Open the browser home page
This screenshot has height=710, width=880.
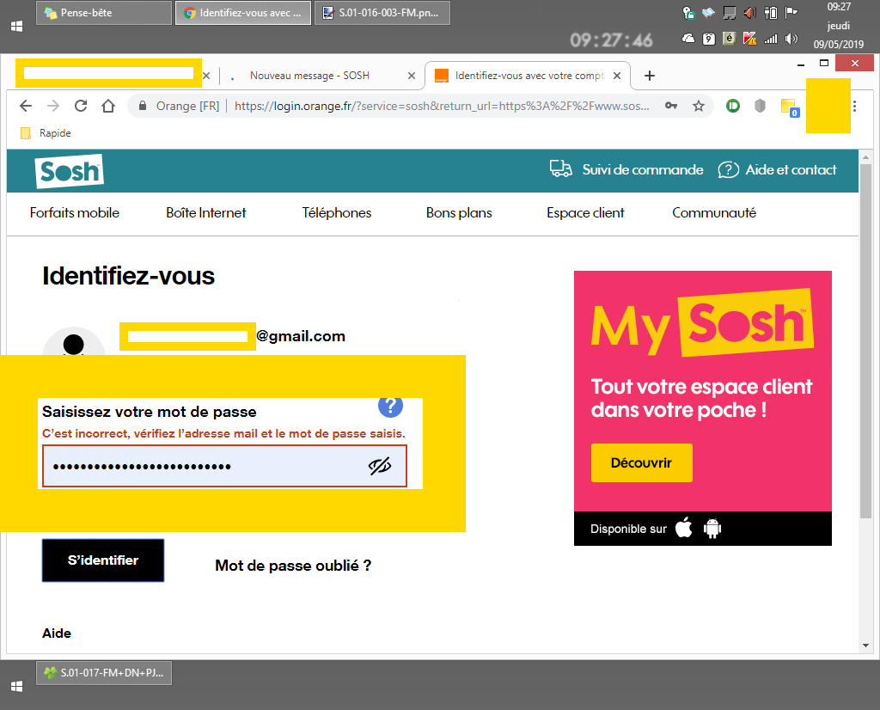pyautogui.click(x=108, y=106)
